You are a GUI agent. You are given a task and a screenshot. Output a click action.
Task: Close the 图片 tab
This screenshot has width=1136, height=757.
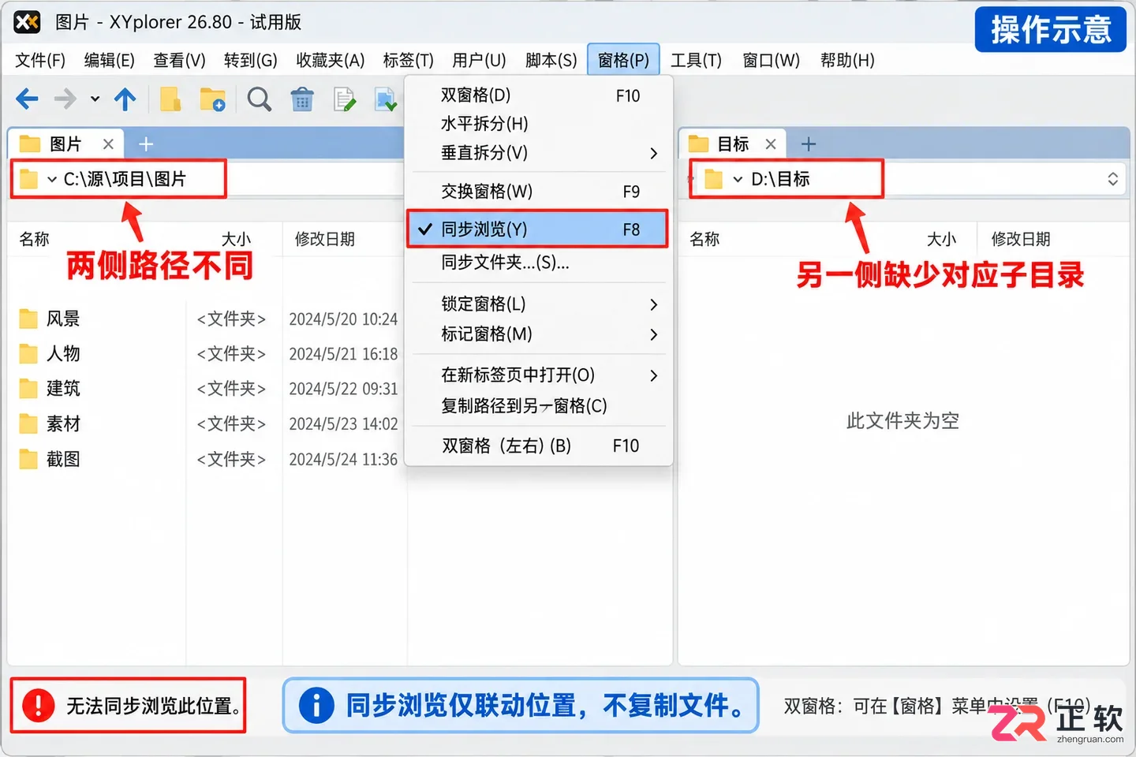tap(108, 144)
